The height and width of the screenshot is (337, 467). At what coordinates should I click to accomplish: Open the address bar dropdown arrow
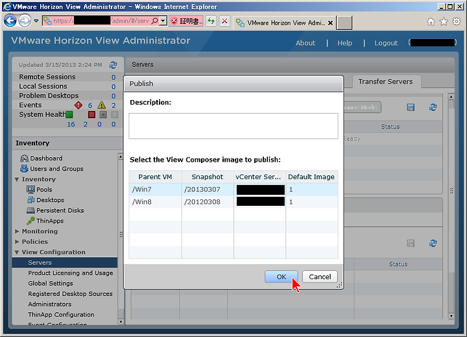click(163, 21)
